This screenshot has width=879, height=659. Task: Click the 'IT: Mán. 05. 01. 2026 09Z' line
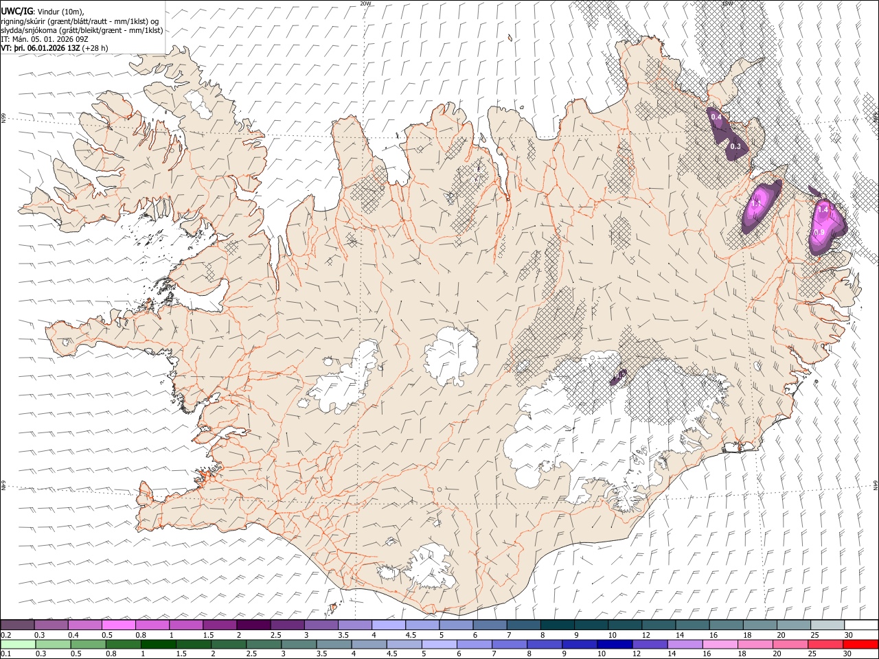(x=44, y=39)
